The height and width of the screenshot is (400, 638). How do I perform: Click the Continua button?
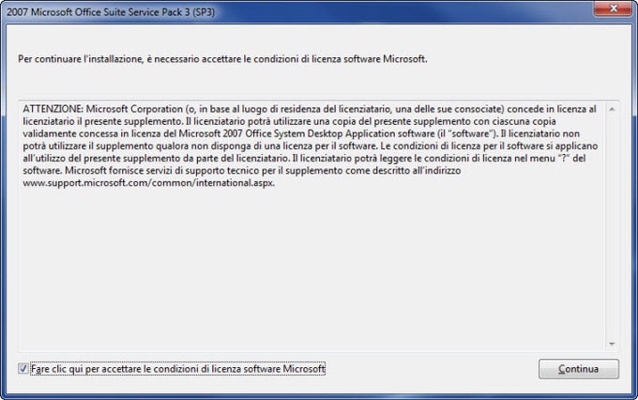click(579, 369)
